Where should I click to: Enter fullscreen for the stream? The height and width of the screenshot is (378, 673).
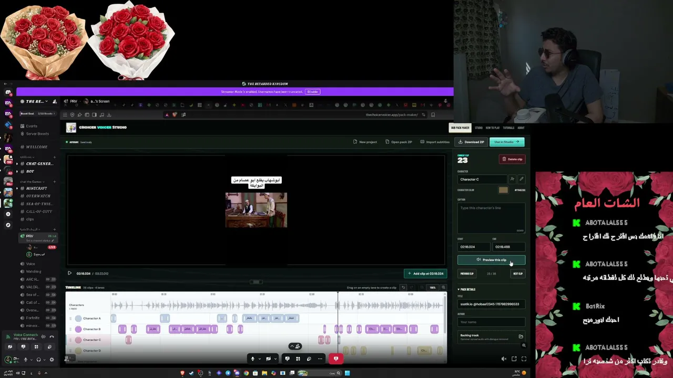[524, 359]
